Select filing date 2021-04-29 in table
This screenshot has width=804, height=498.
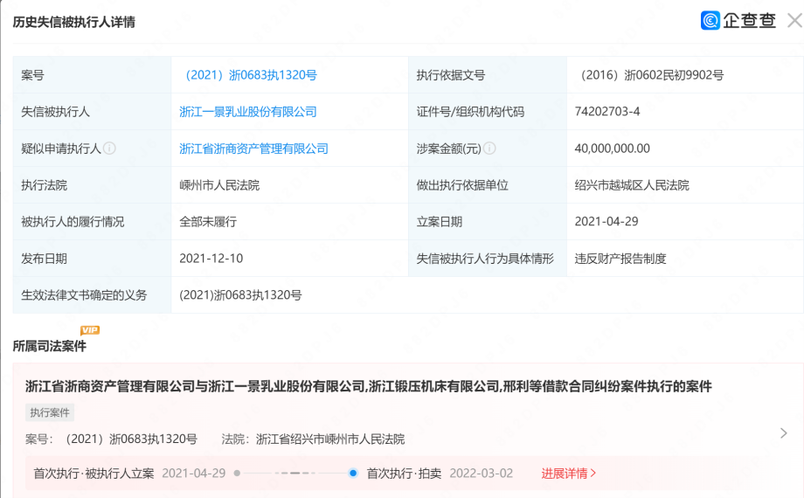(x=606, y=222)
